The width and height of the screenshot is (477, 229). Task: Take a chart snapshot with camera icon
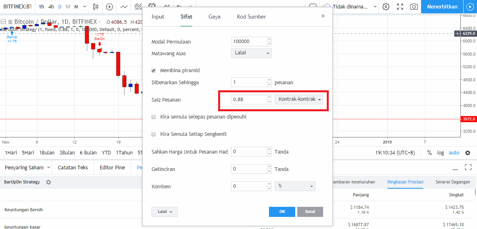coord(414,6)
